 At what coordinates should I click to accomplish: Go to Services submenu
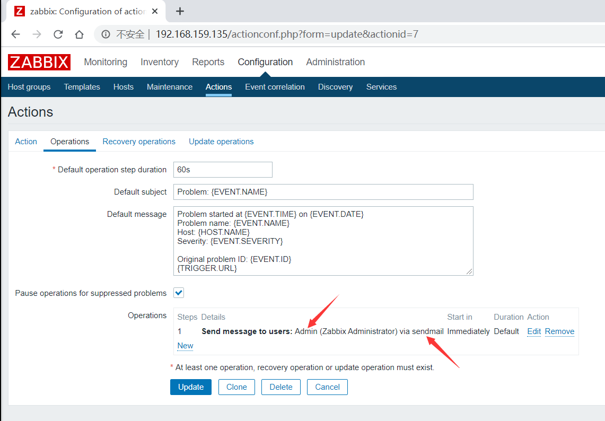click(x=381, y=87)
